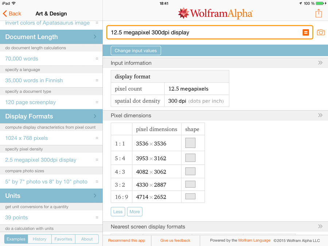This screenshot has width=328, height=246.
Task: Tap the 16:9 shape thumbnail
Action: [x=190, y=196]
